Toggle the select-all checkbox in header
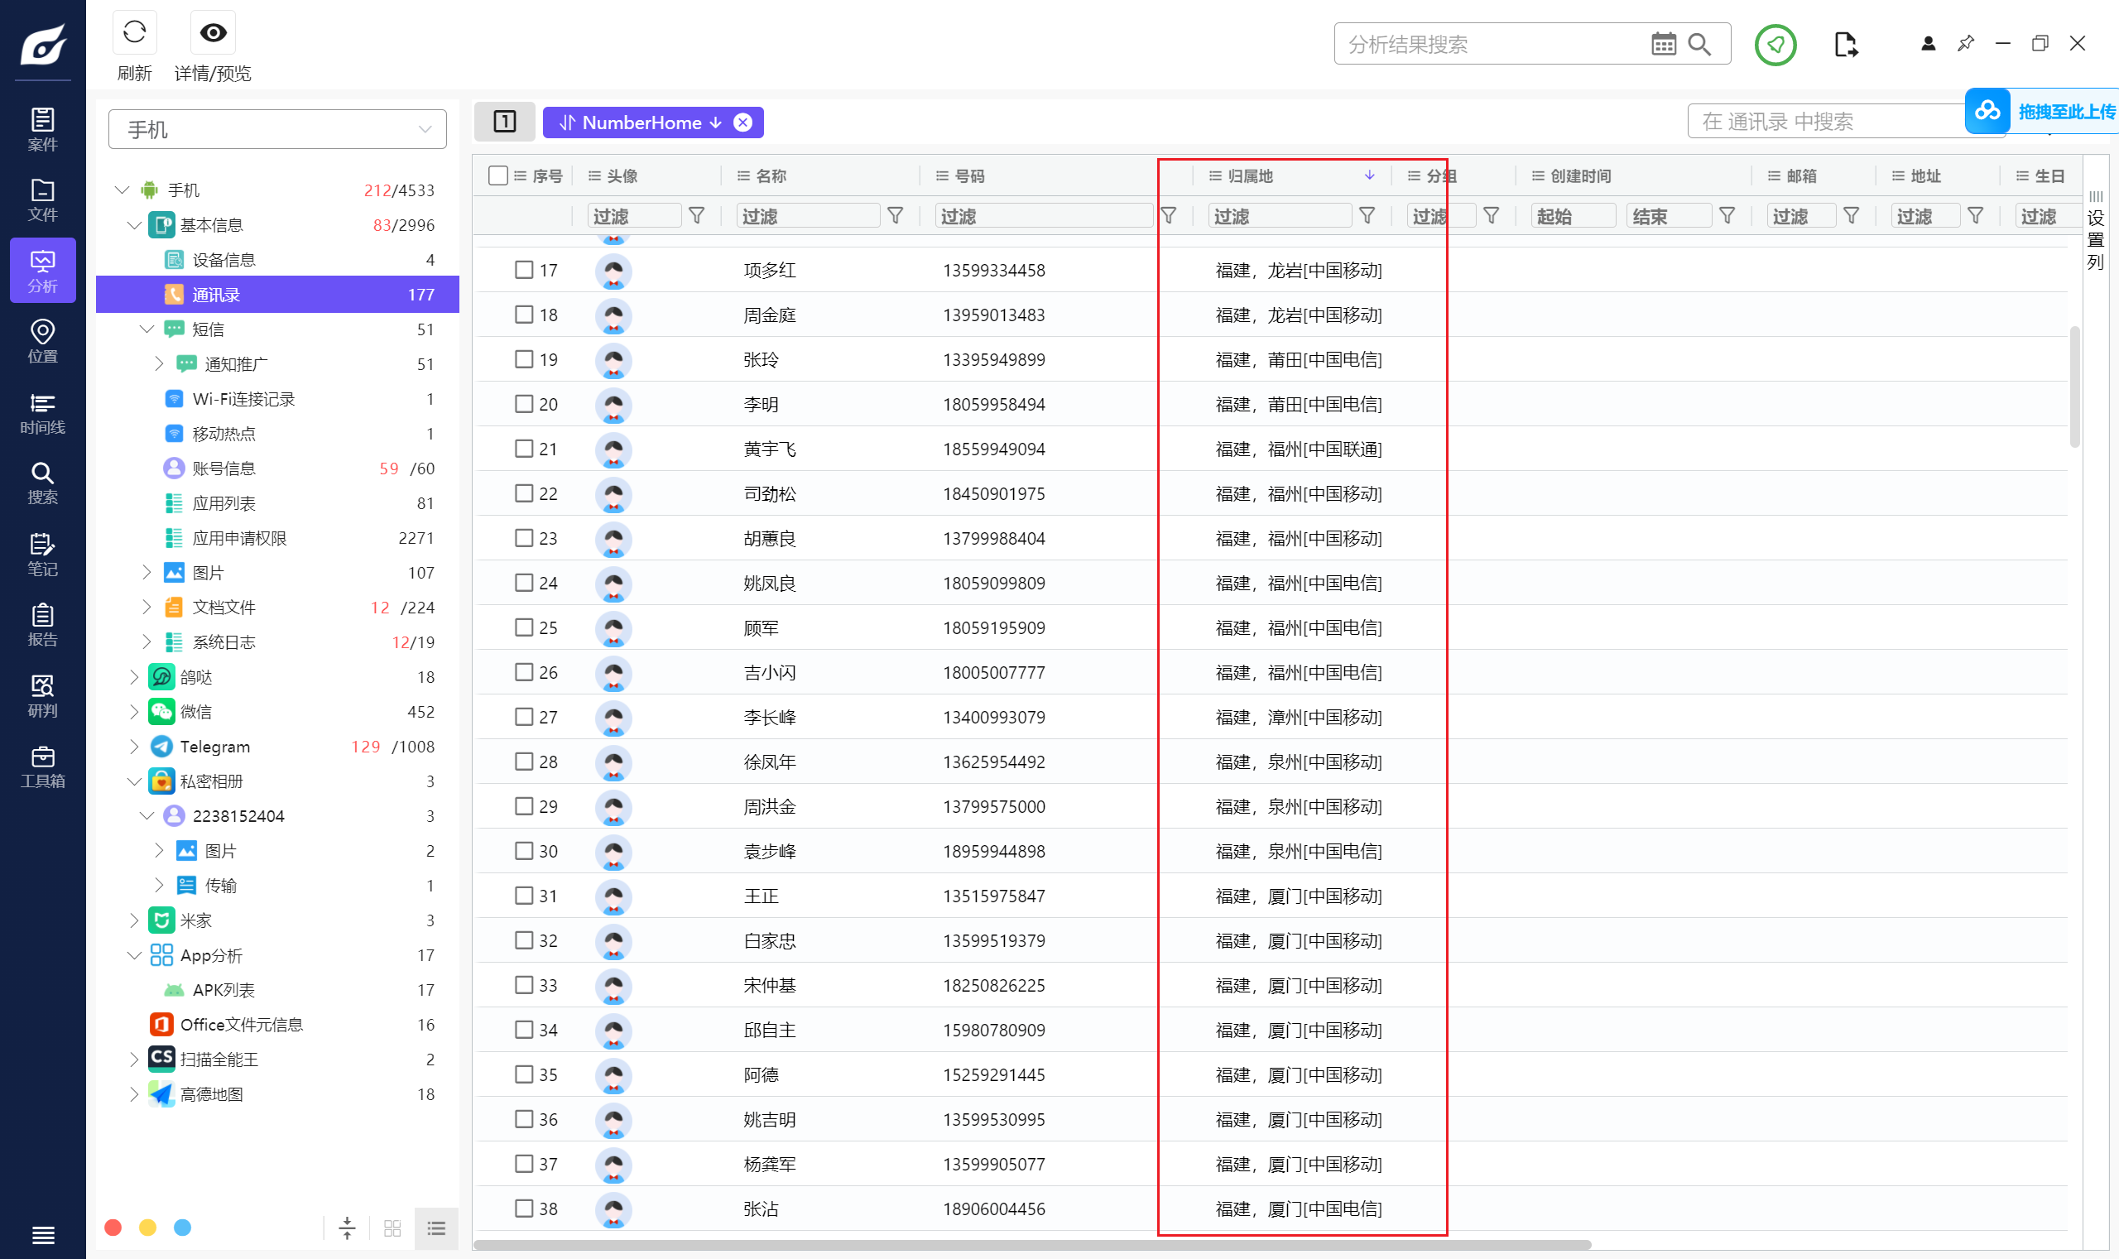 click(498, 175)
